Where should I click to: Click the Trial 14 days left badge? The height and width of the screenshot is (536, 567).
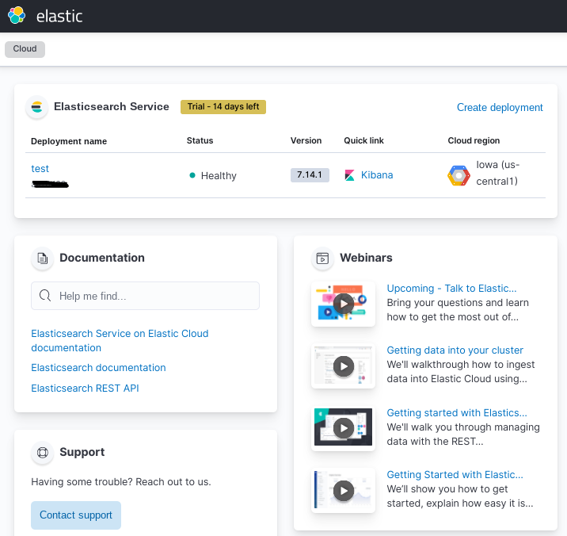pyautogui.click(x=223, y=107)
